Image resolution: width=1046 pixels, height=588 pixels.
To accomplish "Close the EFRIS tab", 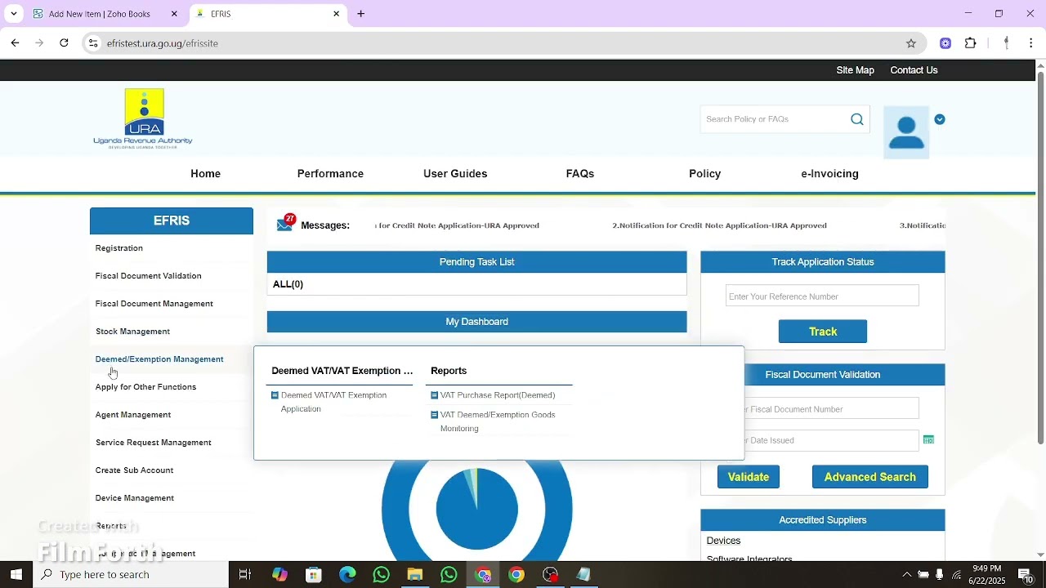I will click(x=336, y=14).
